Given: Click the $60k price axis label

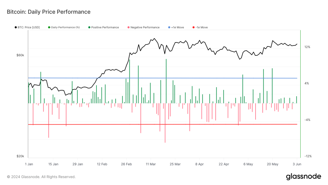Looking at the screenshot, I should [20, 55].
